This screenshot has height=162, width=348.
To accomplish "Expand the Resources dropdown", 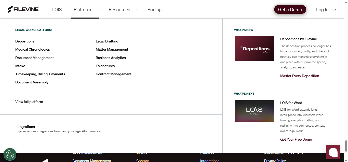I will [x=119, y=10].
